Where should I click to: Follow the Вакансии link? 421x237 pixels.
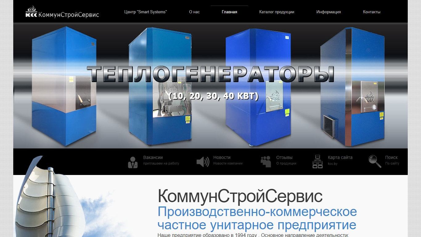pyautogui.click(x=153, y=157)
